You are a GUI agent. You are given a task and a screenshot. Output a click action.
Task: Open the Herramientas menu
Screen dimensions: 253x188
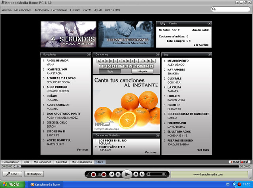59,10
